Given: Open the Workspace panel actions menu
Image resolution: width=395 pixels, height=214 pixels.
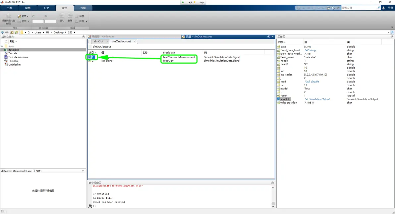Looking at the screenshot, I should click(392, 37).
